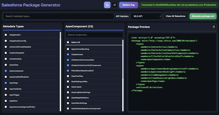
Task: Click Clear All Selections button
Action: point(175,16)
